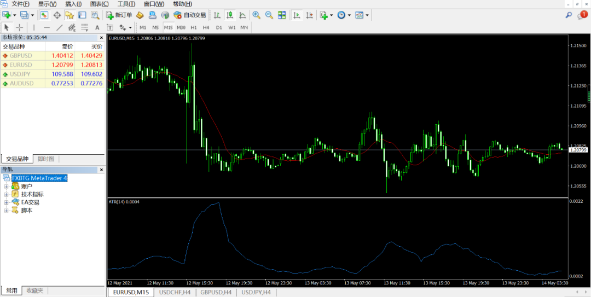The height and width of the screenshot is (297, 591).
Task: Zoom out on the chart
Action: coord(269,15)
